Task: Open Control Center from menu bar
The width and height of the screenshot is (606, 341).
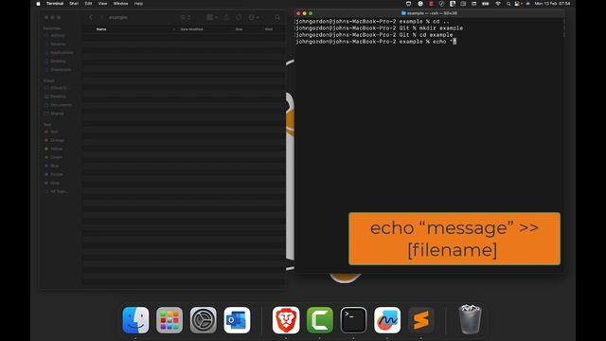Action: 517,4
